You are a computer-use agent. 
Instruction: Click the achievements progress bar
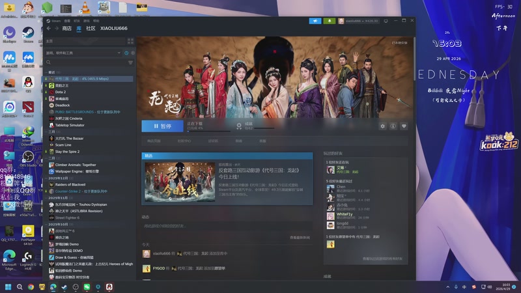click(x=264, y=128)
